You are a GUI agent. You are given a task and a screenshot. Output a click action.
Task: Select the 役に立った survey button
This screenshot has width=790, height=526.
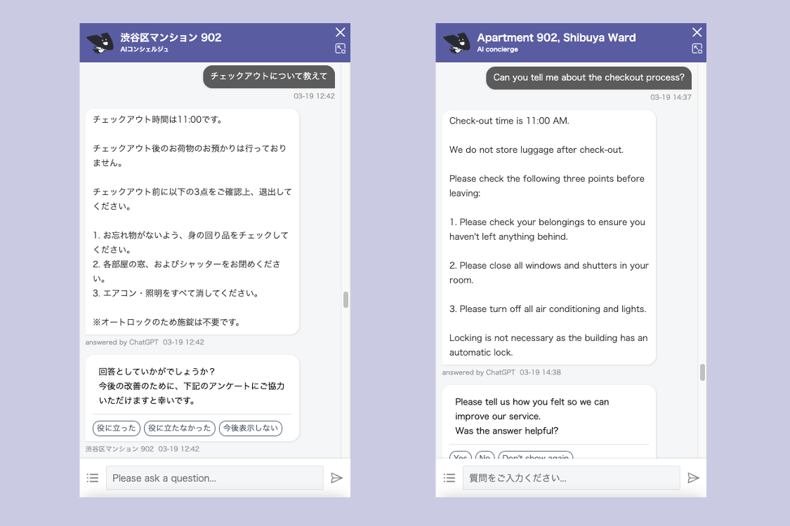click(x=117, y=428)
